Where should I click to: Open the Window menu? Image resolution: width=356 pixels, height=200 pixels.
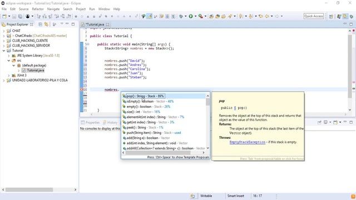104,9
